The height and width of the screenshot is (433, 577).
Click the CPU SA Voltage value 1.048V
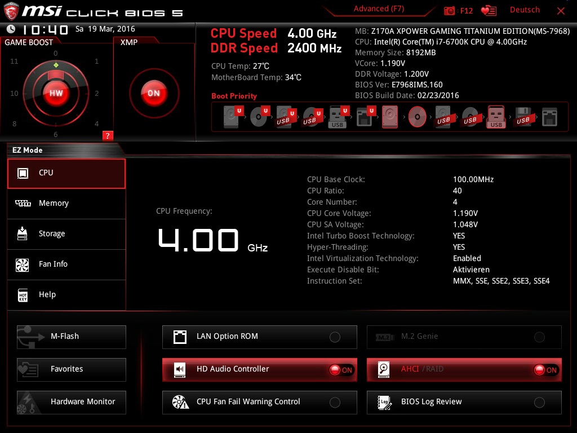tap(465, 224)
